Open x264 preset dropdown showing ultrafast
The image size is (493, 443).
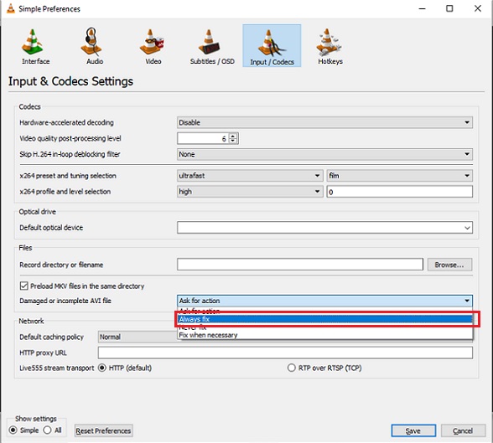250,176
